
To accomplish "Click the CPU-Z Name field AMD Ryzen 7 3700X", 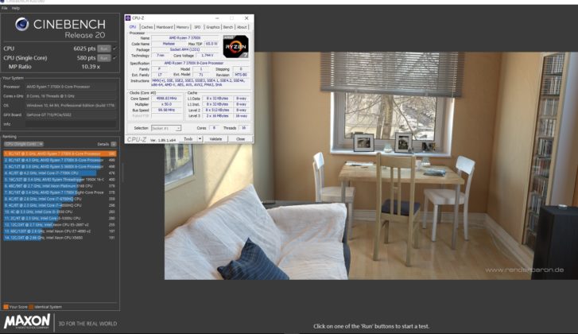I will [185, 38].
